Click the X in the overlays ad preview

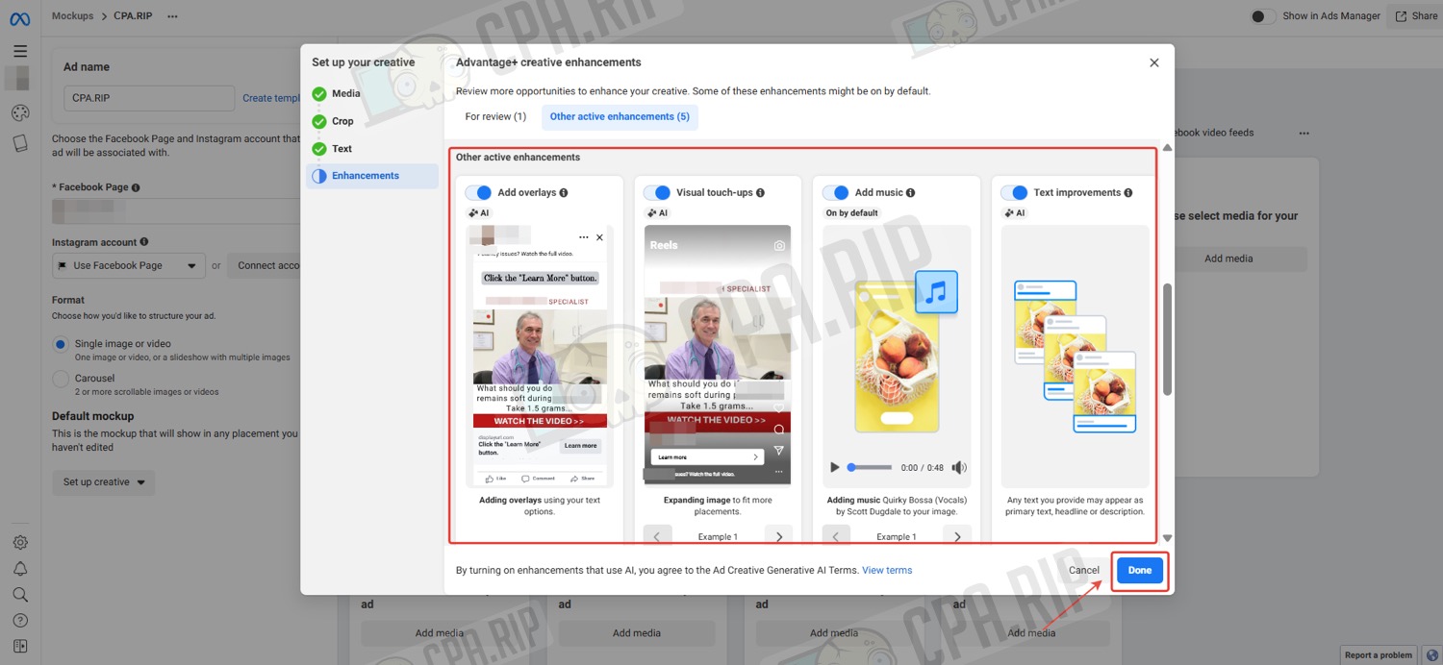pyautogui.click(x=600, y=237)
